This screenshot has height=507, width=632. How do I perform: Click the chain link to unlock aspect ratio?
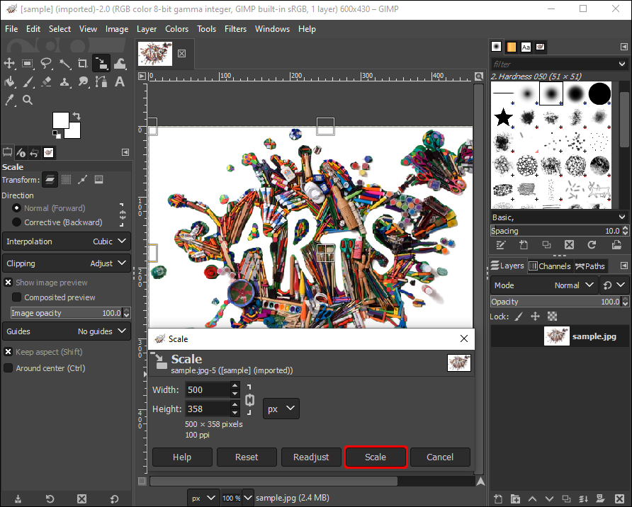click(x=249, y=399)
